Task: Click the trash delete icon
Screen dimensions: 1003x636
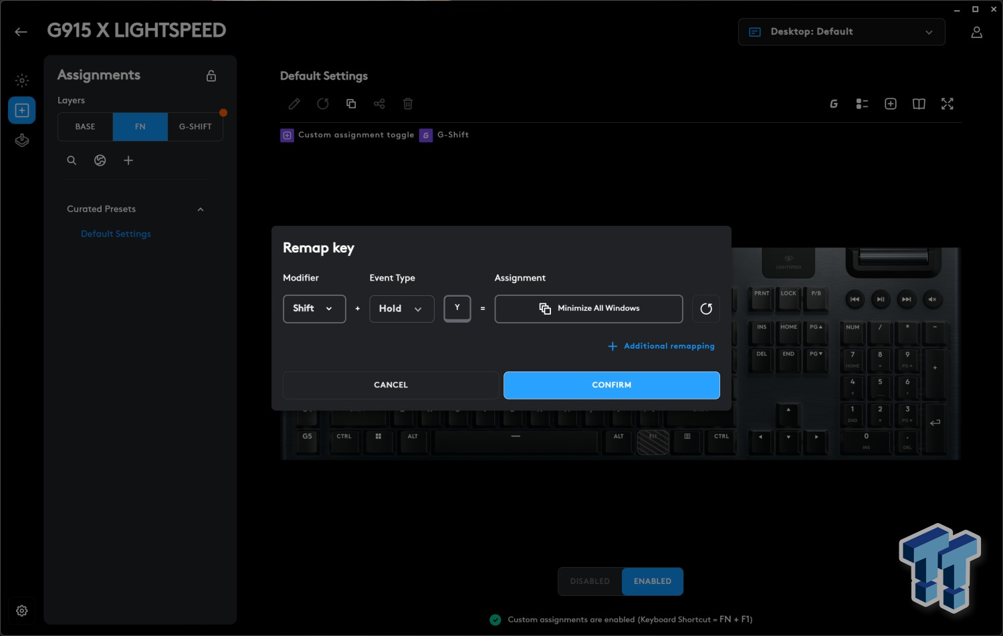Action: (408, 104)
